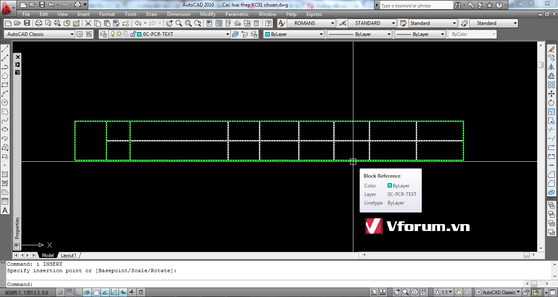The width and height of the screenshot is (558, 297).
Task: Click the ByLayer cyan color swatch
Action: [x=267, y=34]
